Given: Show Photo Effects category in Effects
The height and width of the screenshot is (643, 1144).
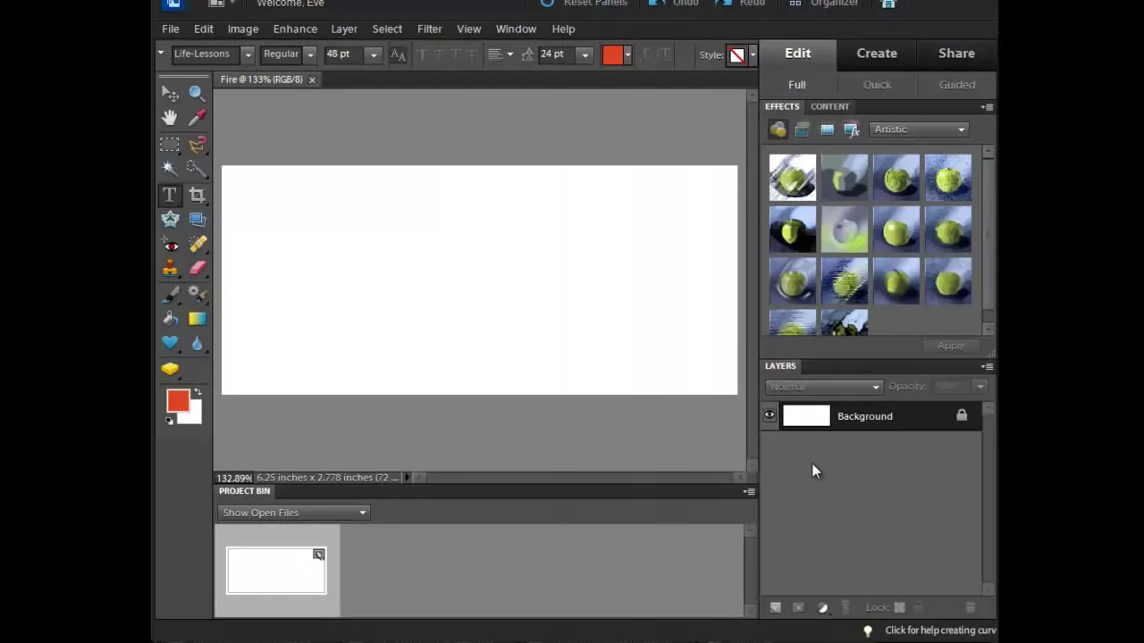Looking at the screenshot, I should point(827,130).
